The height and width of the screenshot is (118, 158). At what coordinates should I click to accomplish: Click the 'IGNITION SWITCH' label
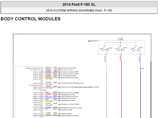[93, 41]
